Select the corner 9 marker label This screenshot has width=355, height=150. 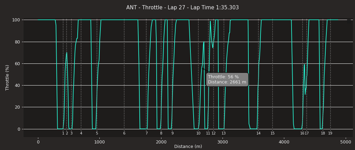click(x=172, y=133)
